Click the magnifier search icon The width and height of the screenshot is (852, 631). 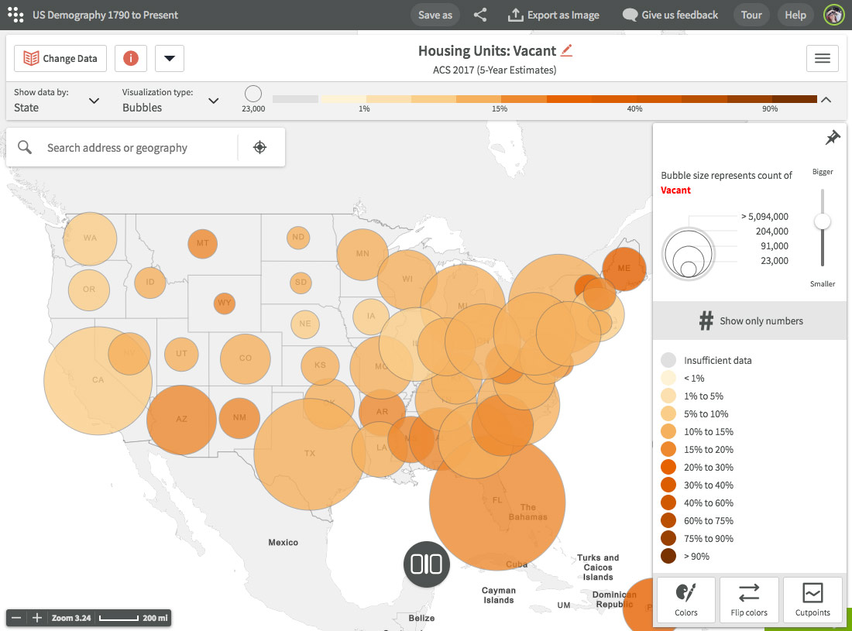point(25,147)
